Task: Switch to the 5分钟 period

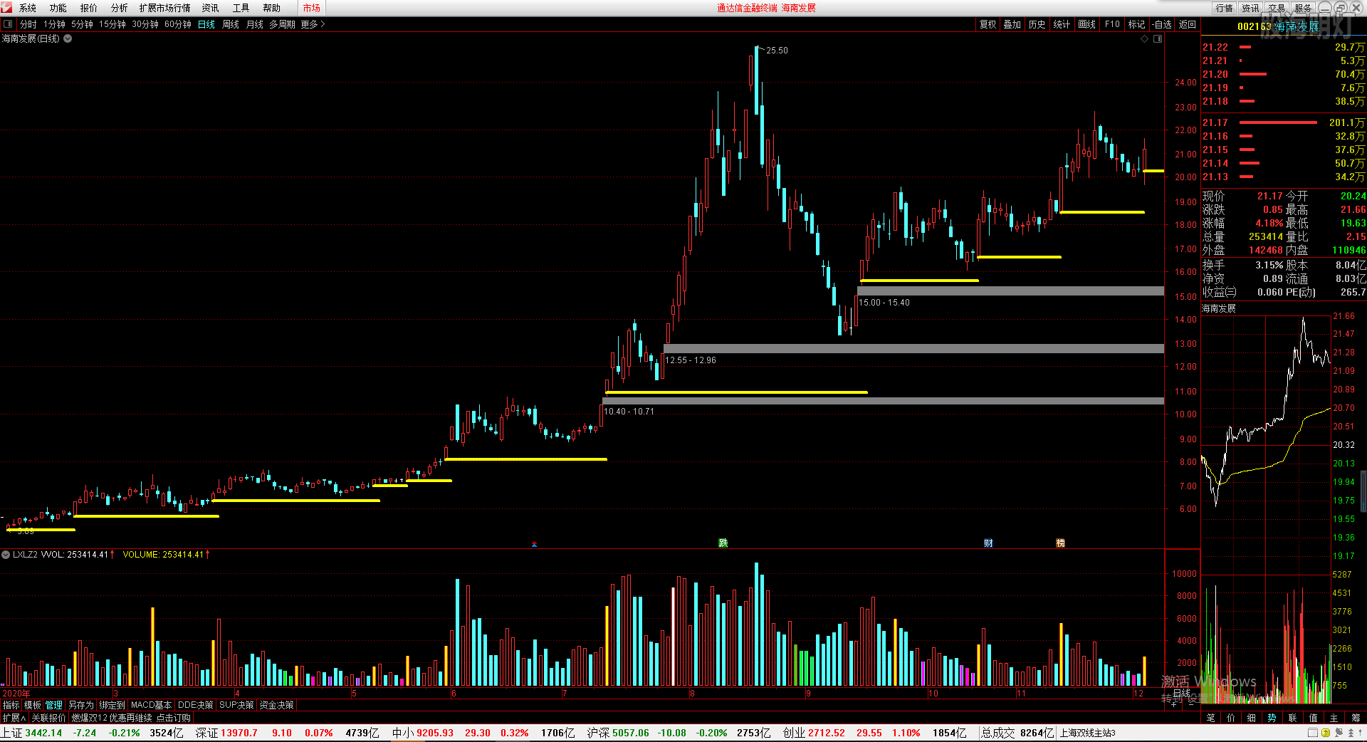Action: pos(82,24)
